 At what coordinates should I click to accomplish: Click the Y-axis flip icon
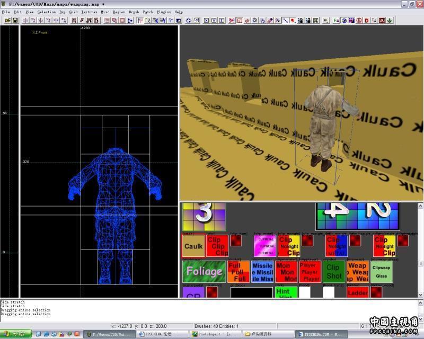[41, 20]
